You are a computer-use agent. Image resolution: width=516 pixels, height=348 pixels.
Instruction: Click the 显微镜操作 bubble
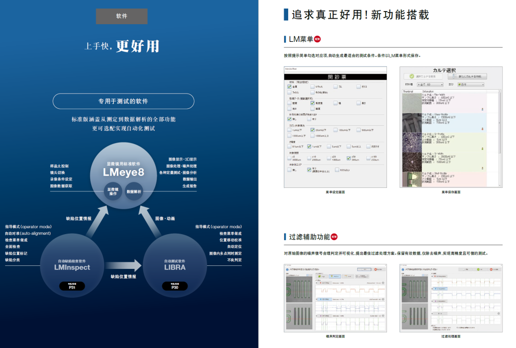113,192
